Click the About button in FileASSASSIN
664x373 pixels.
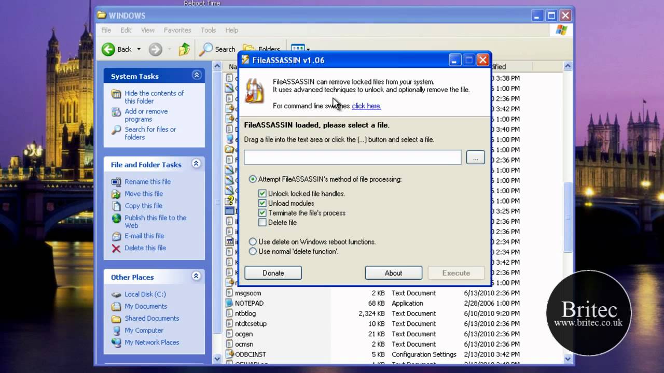pyautogui.click(x=393, y=273)
